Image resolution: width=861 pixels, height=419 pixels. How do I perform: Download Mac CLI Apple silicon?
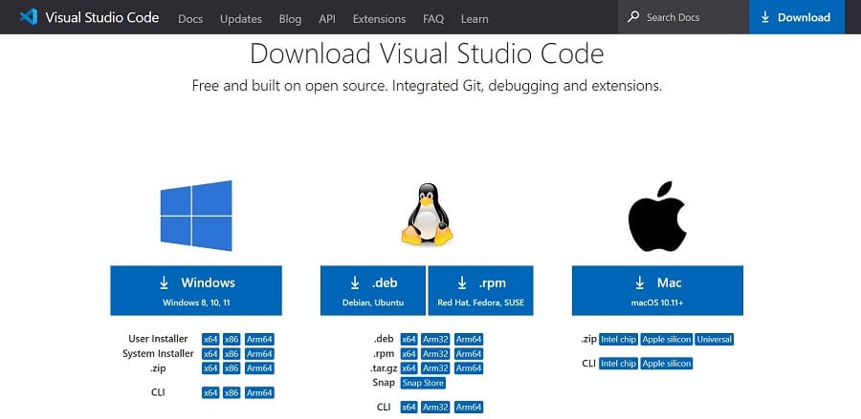(x=667, y=363)
